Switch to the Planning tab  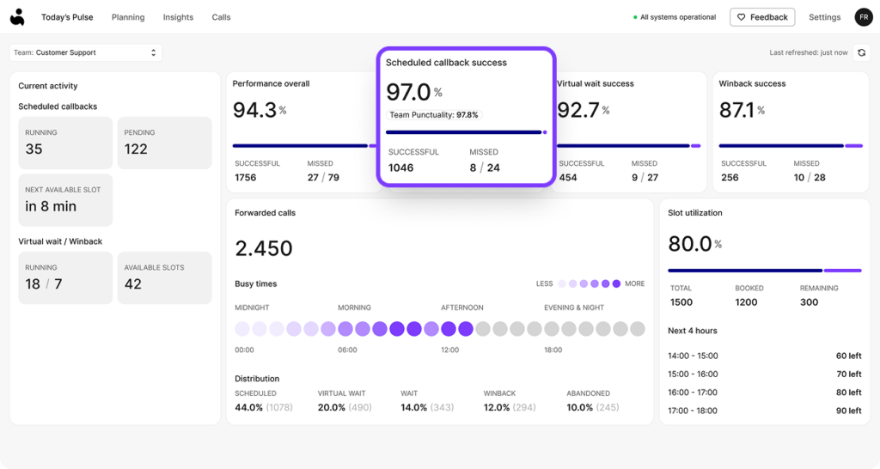click(128, 17)
